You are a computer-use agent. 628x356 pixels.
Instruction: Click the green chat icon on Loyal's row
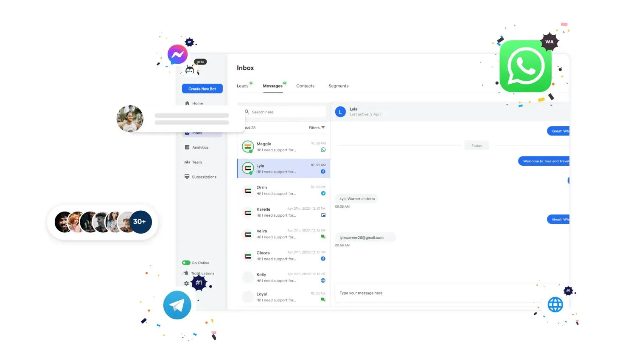[x=323, y=300]
